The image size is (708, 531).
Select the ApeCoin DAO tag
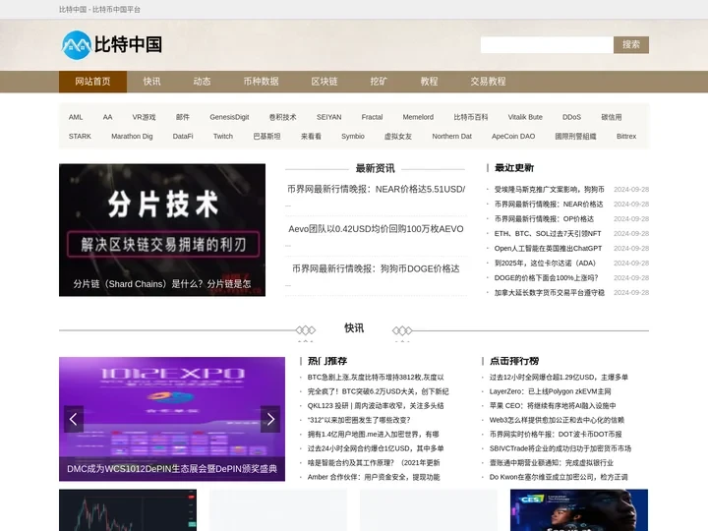click(513, 136)
